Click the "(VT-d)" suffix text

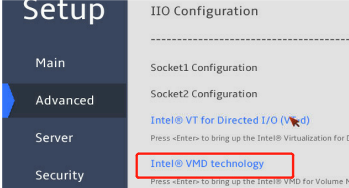click(295, 120)
